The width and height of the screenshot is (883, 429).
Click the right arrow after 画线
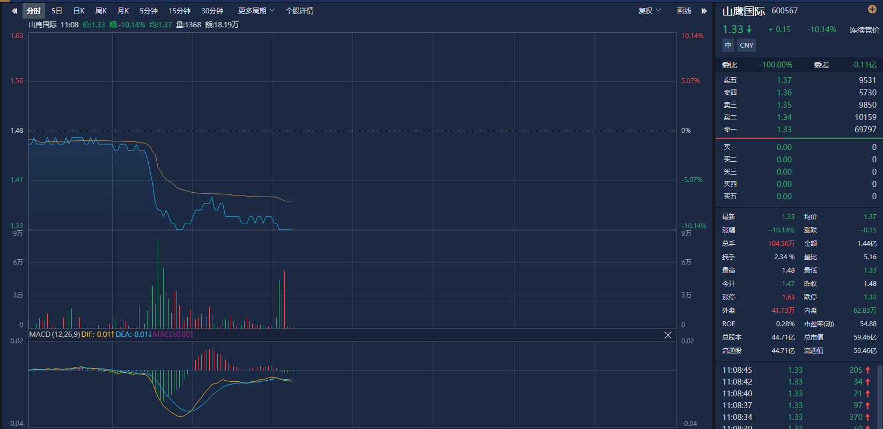(x=704, y=11)
